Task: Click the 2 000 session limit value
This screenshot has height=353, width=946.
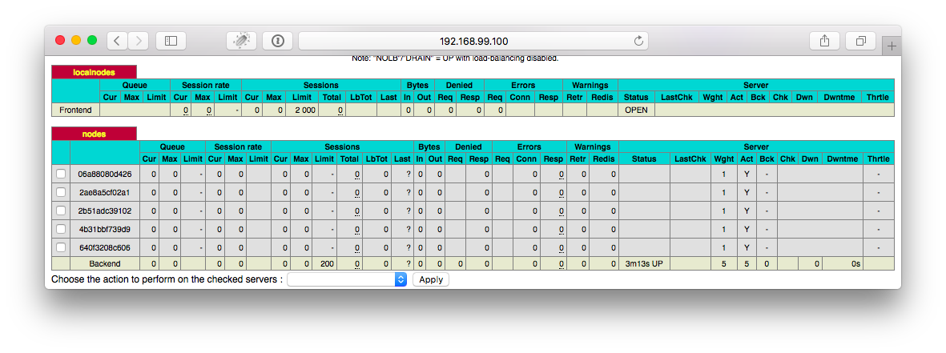Action: pos(304,110)
